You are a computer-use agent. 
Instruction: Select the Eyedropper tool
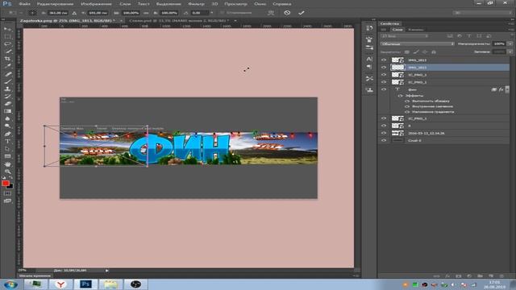(7, 66)
